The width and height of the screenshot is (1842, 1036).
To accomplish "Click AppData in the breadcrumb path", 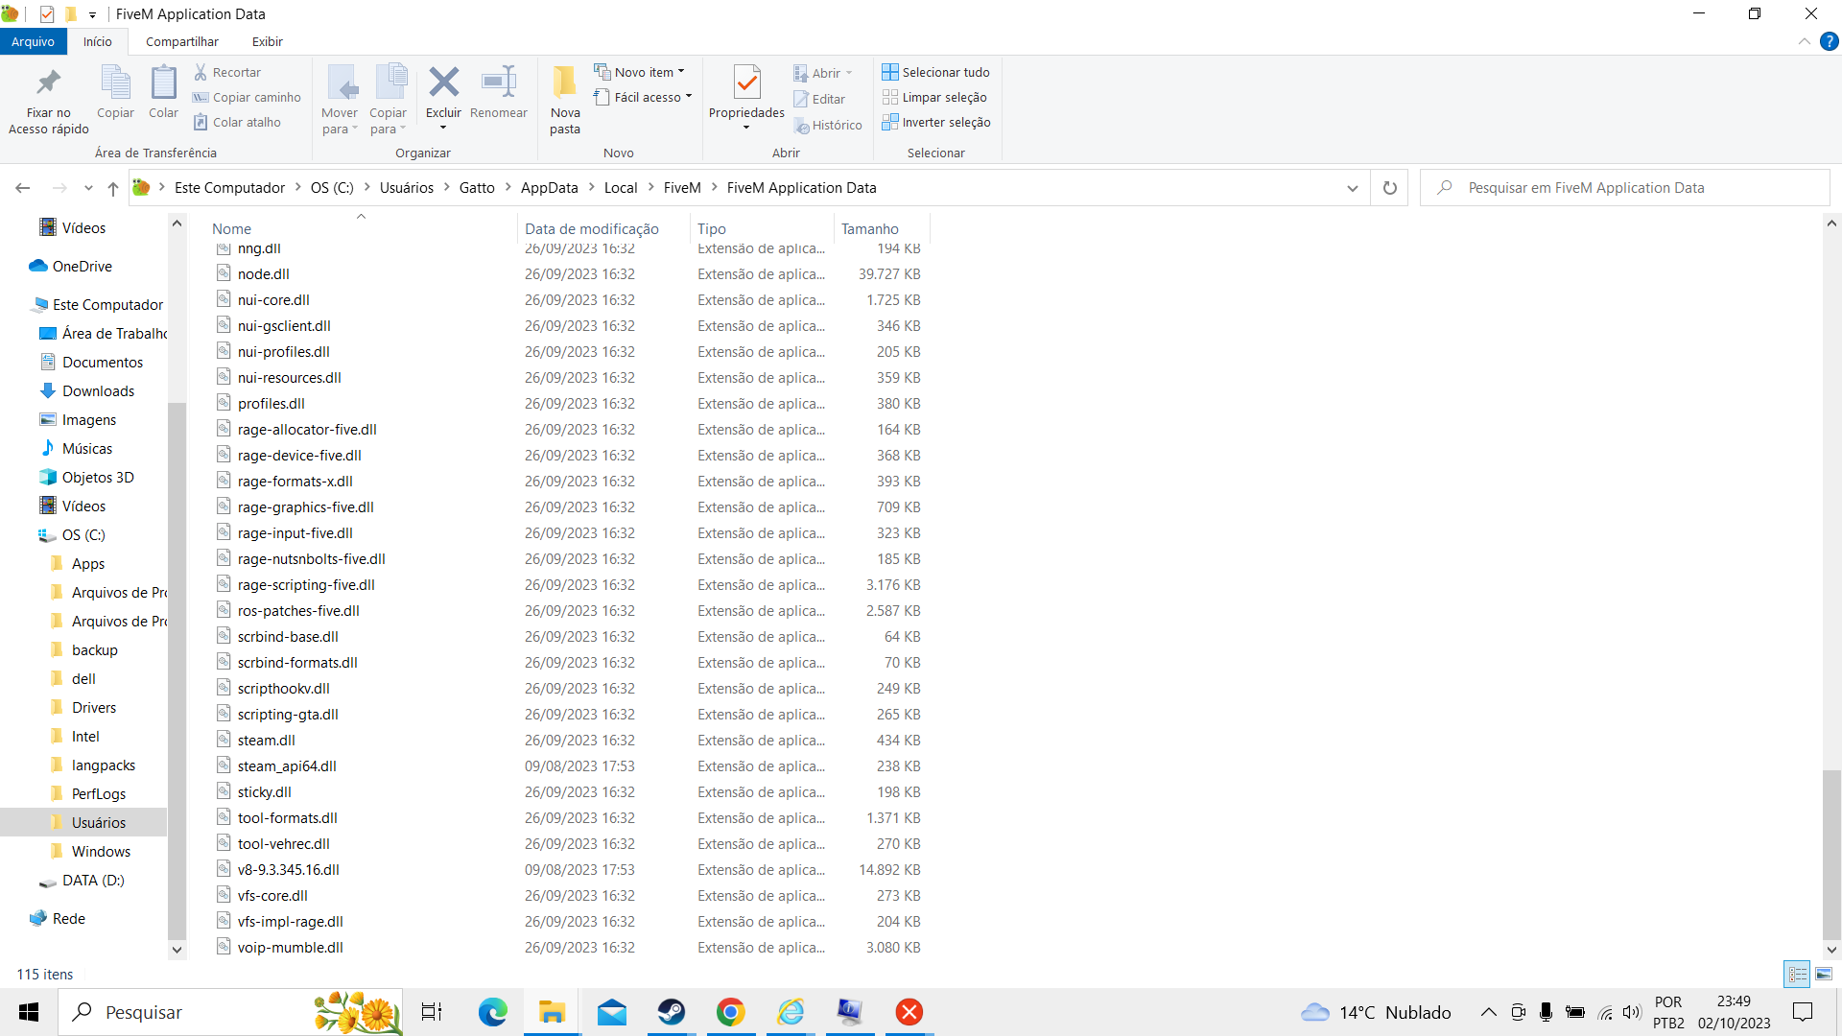I will coord(549,188).
